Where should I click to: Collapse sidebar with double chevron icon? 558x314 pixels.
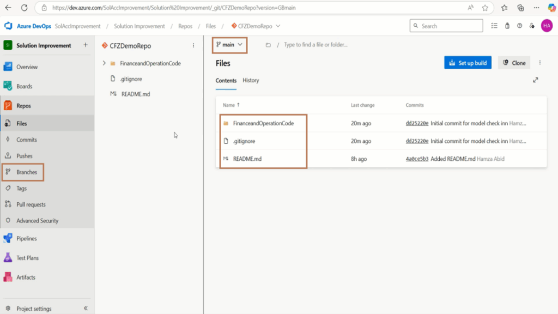86,309
